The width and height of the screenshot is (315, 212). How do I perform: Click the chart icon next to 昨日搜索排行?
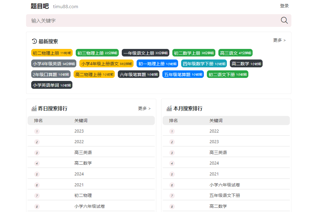tap(34, 108)
